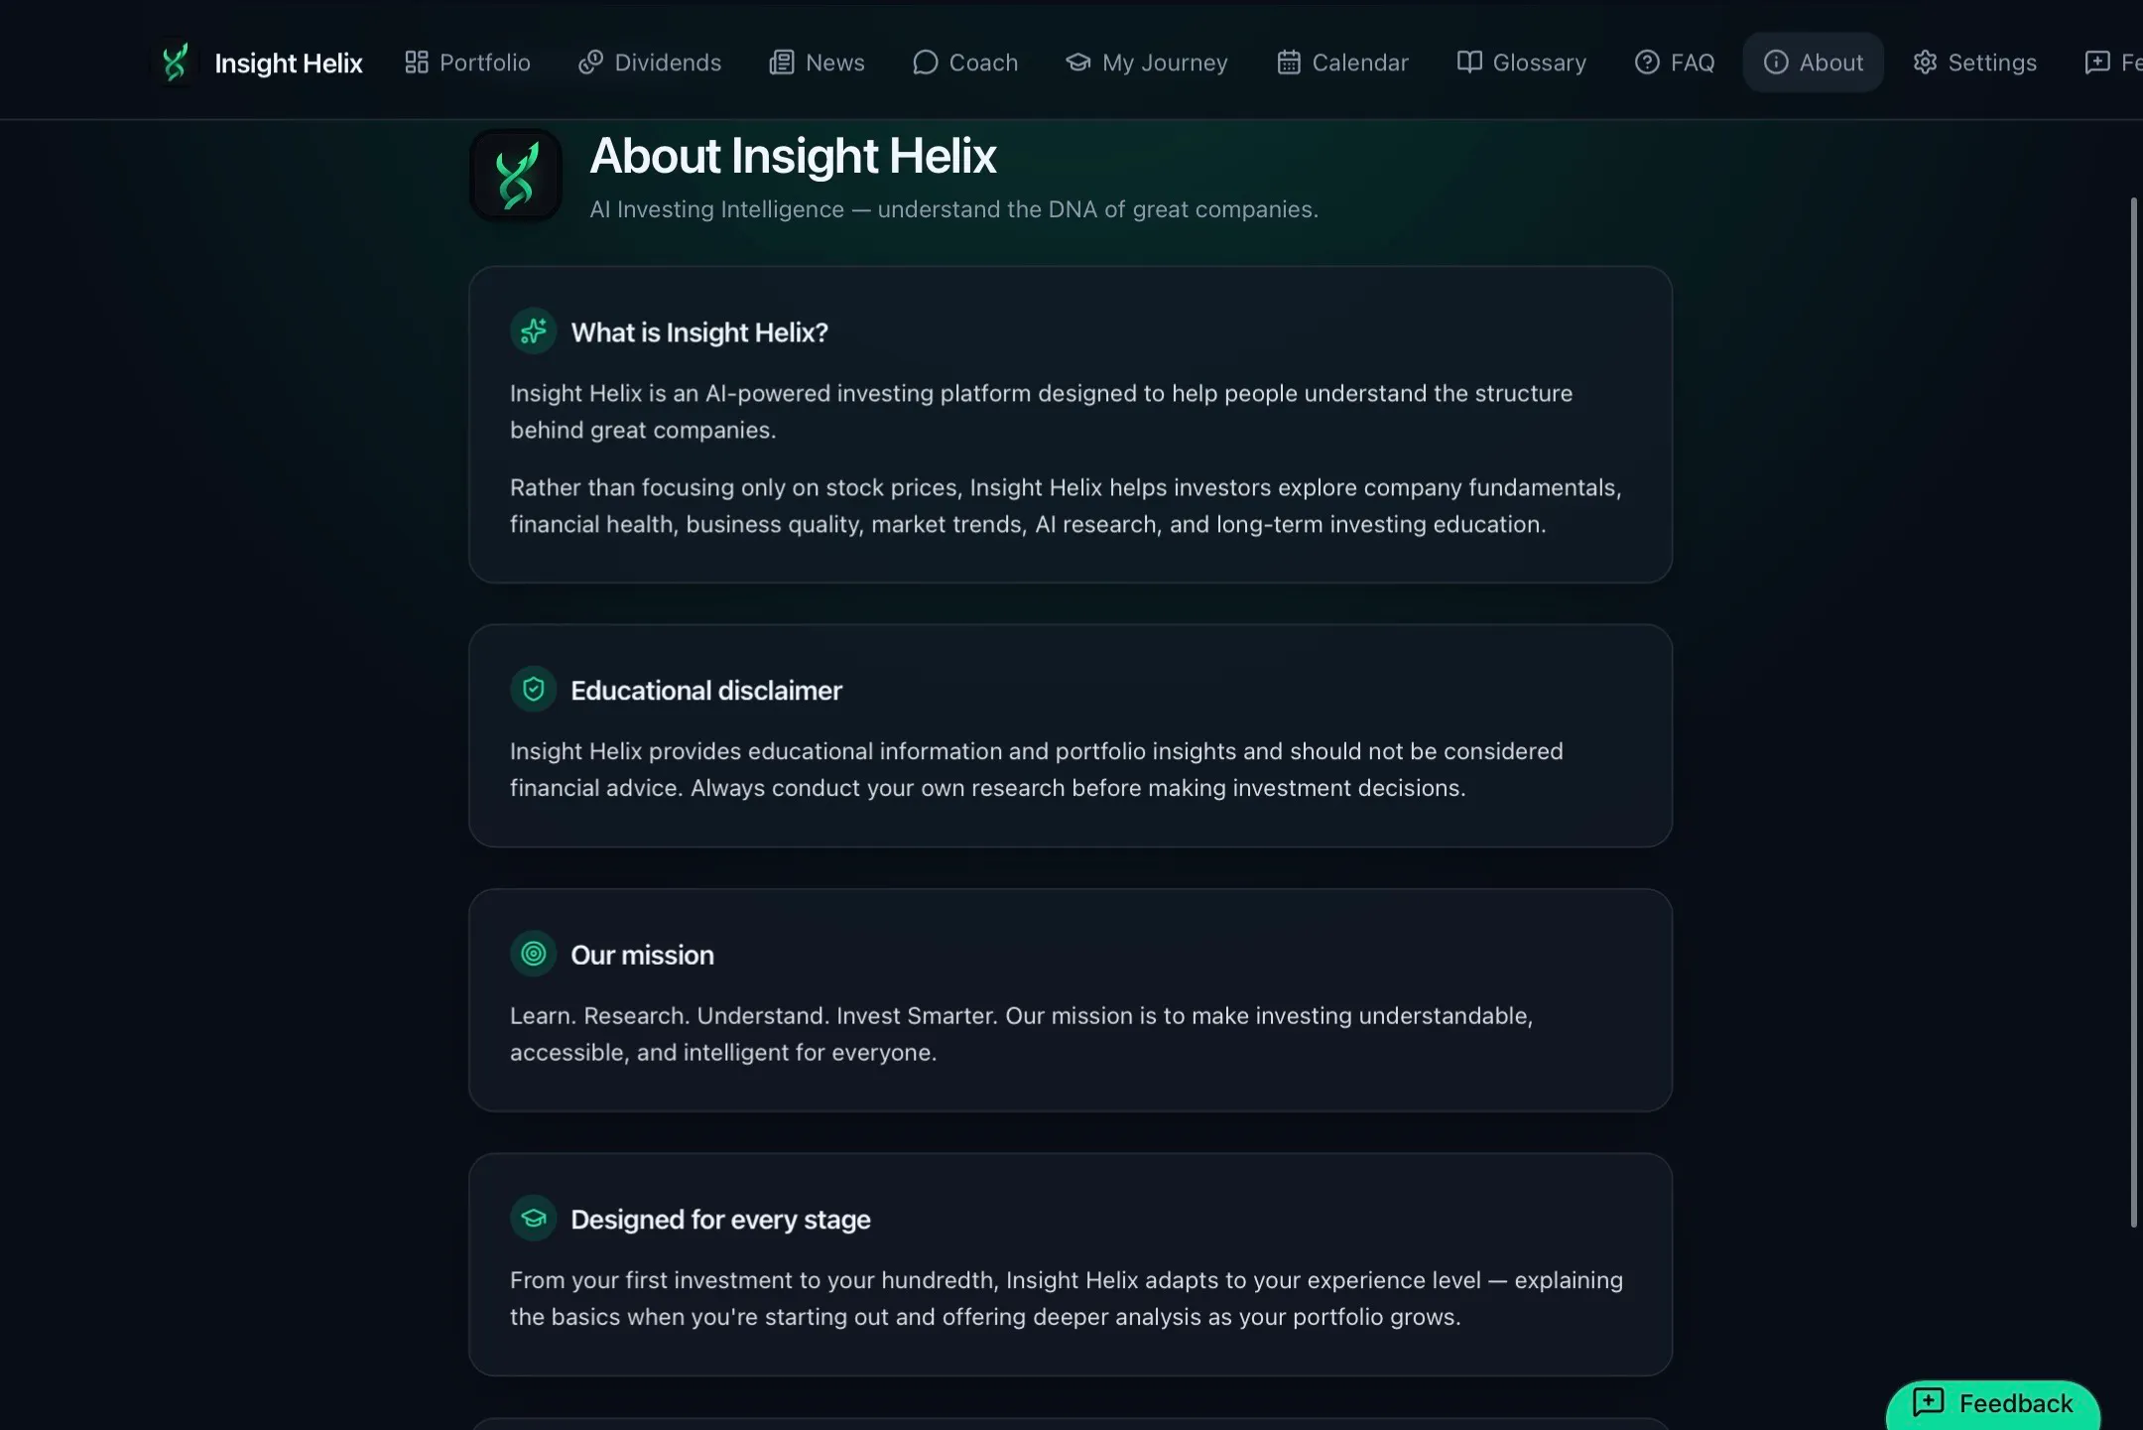Open the News section

(818, 63)
